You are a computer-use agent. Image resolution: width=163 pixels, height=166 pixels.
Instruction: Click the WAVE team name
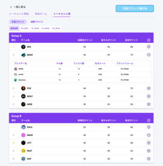(x=30, y=135)
